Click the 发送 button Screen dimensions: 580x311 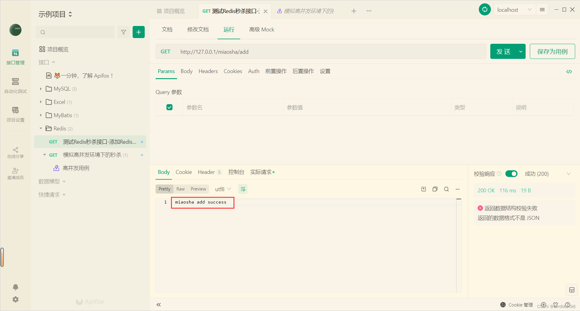click(x=504, y=51)
